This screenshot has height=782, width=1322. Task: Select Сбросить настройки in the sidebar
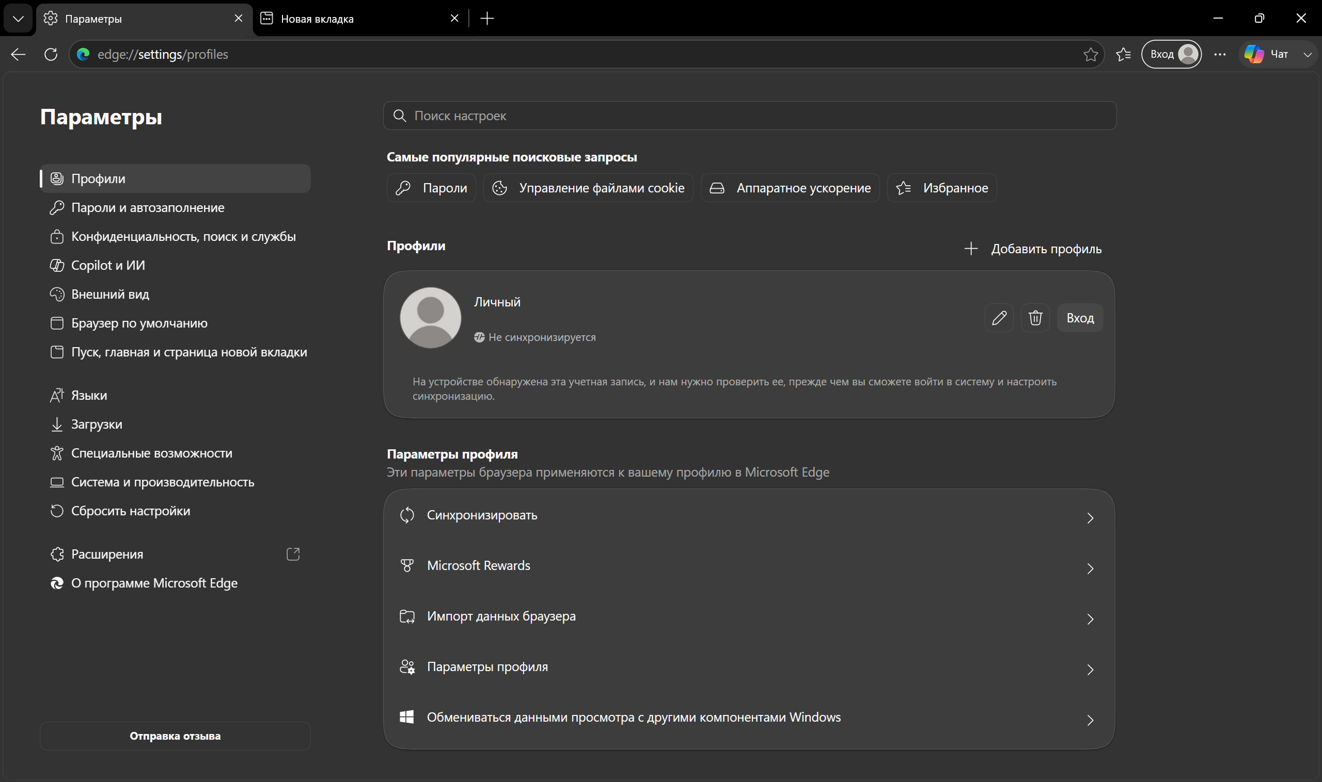coord(175,511)
